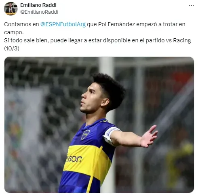The image size is (198, 196).
Task: Click "Contamos en" at tweet start
Action: [x=21, y=24]
